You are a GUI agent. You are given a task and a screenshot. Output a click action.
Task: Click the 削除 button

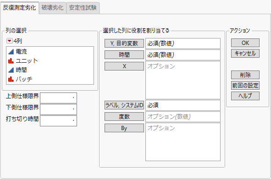pyautogui.click(x=245, y=75)
